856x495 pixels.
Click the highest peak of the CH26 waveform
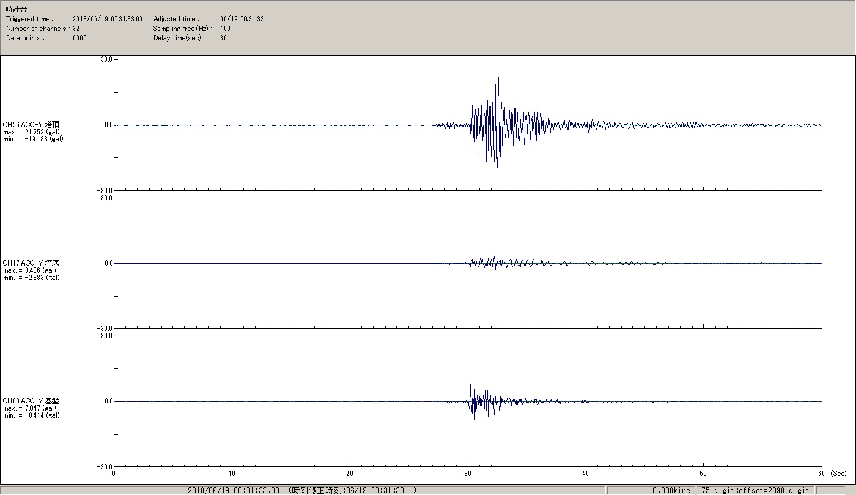498,78
